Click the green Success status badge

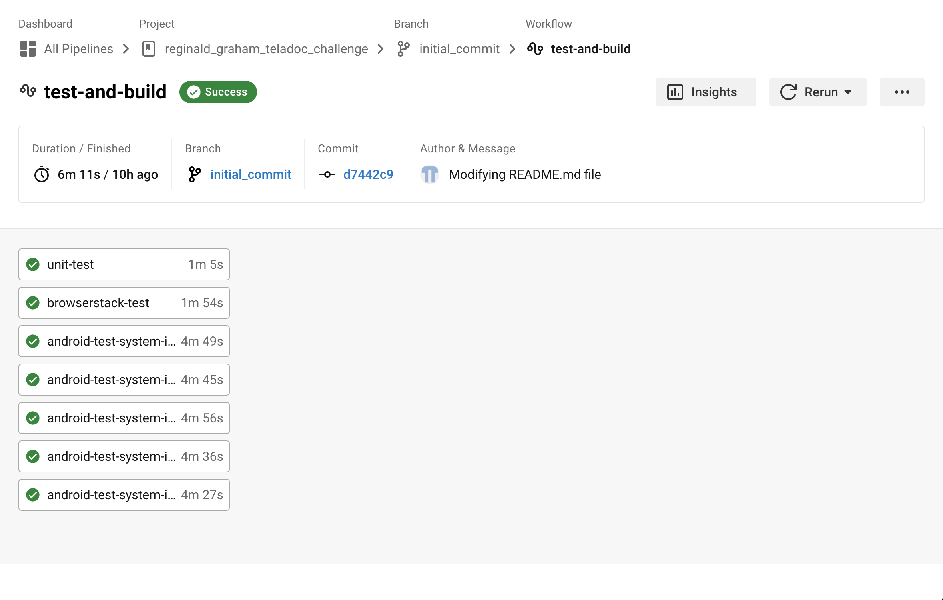[218, 92]
